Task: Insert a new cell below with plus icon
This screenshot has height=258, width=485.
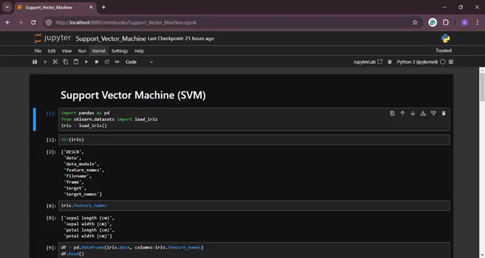Action: (45, 62)
